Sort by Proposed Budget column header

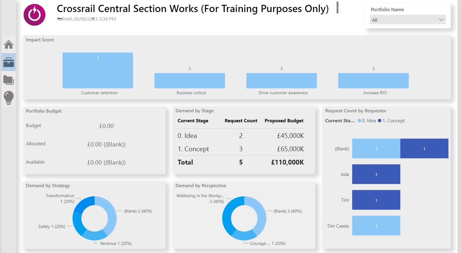pos(284,121)
